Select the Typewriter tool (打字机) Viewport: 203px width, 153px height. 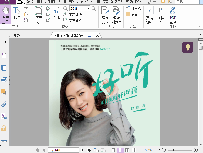pos(133,9)
